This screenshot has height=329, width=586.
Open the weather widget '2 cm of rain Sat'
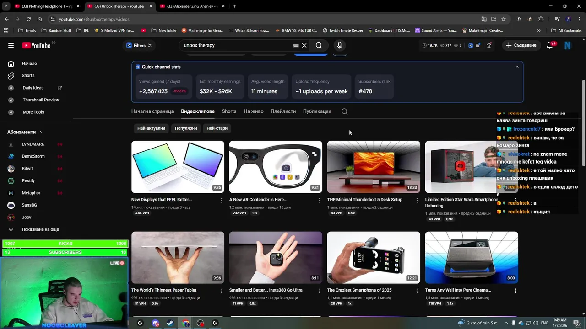click(477, 323)
